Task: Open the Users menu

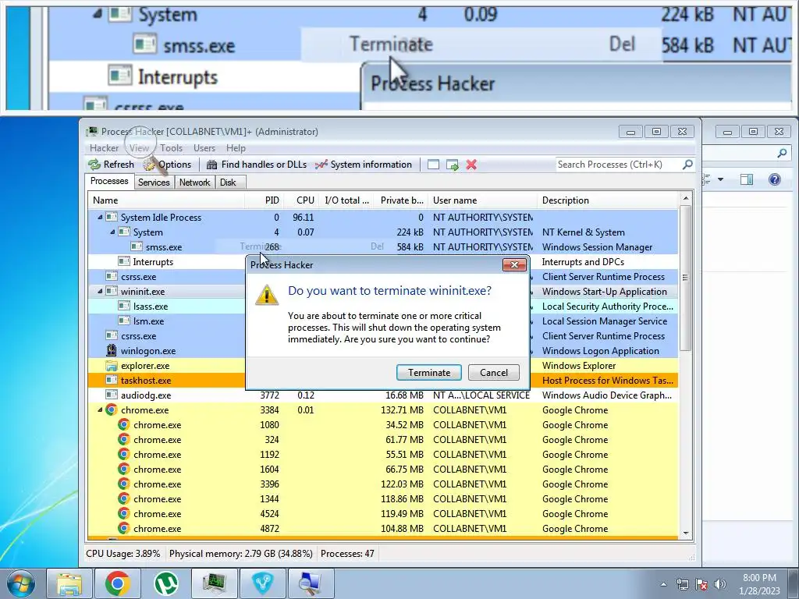Action: [x=204, y=147]
